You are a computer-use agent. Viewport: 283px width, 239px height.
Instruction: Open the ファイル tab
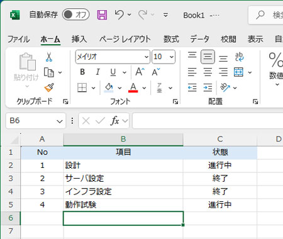[18, 39]
